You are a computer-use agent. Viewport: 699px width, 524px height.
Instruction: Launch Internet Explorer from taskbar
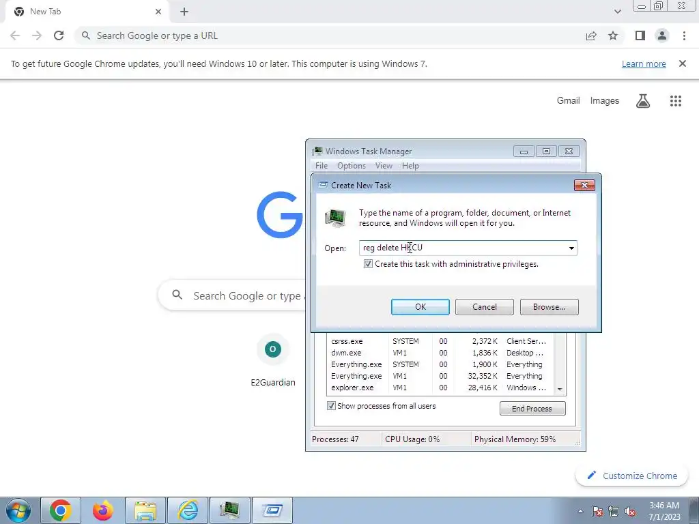tap(188, 510)
